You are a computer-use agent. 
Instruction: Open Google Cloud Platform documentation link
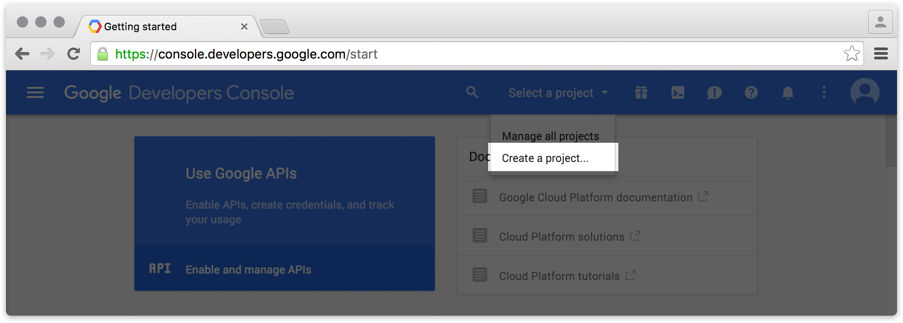click(595, 198)
